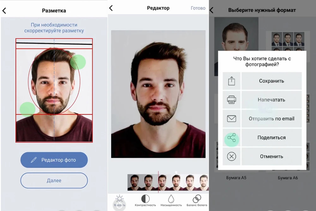Go back from the Разметка screen
Image resolution: width=316 pixels, height=211 pixels.
point(4,10)
